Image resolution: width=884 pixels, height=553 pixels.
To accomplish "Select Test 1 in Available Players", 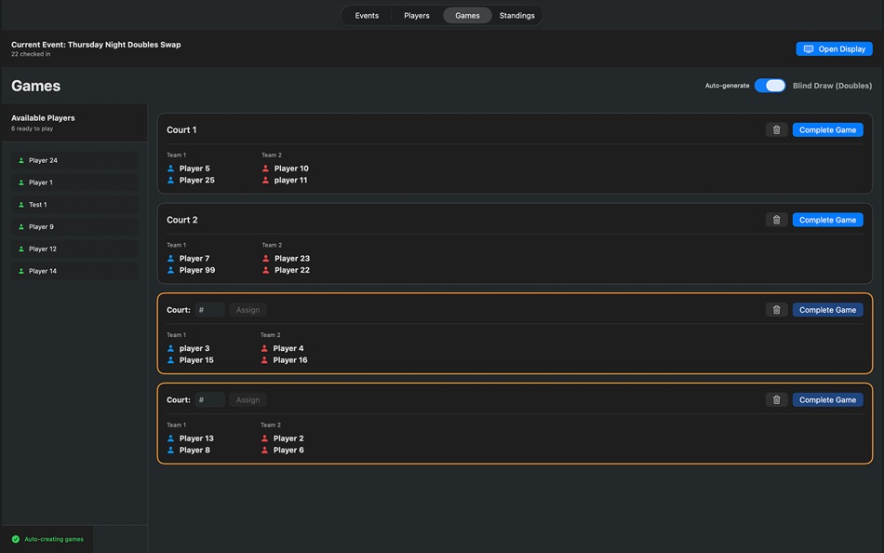I will tap(74, 204).
